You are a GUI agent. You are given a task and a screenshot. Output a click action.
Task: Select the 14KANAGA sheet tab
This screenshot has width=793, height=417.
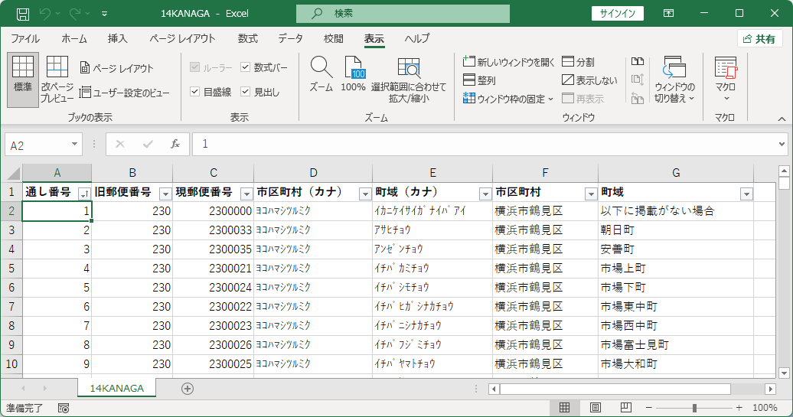pyautogui.click(x=117, y=388)
